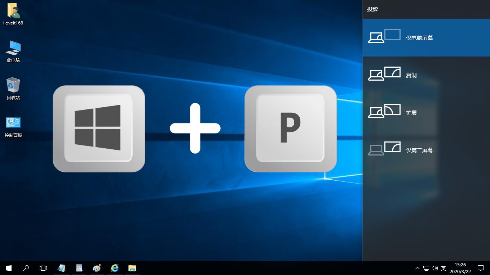Open the clock showing 2020/3/22
This screenshot has width=490, height=275.
point(460,268)
